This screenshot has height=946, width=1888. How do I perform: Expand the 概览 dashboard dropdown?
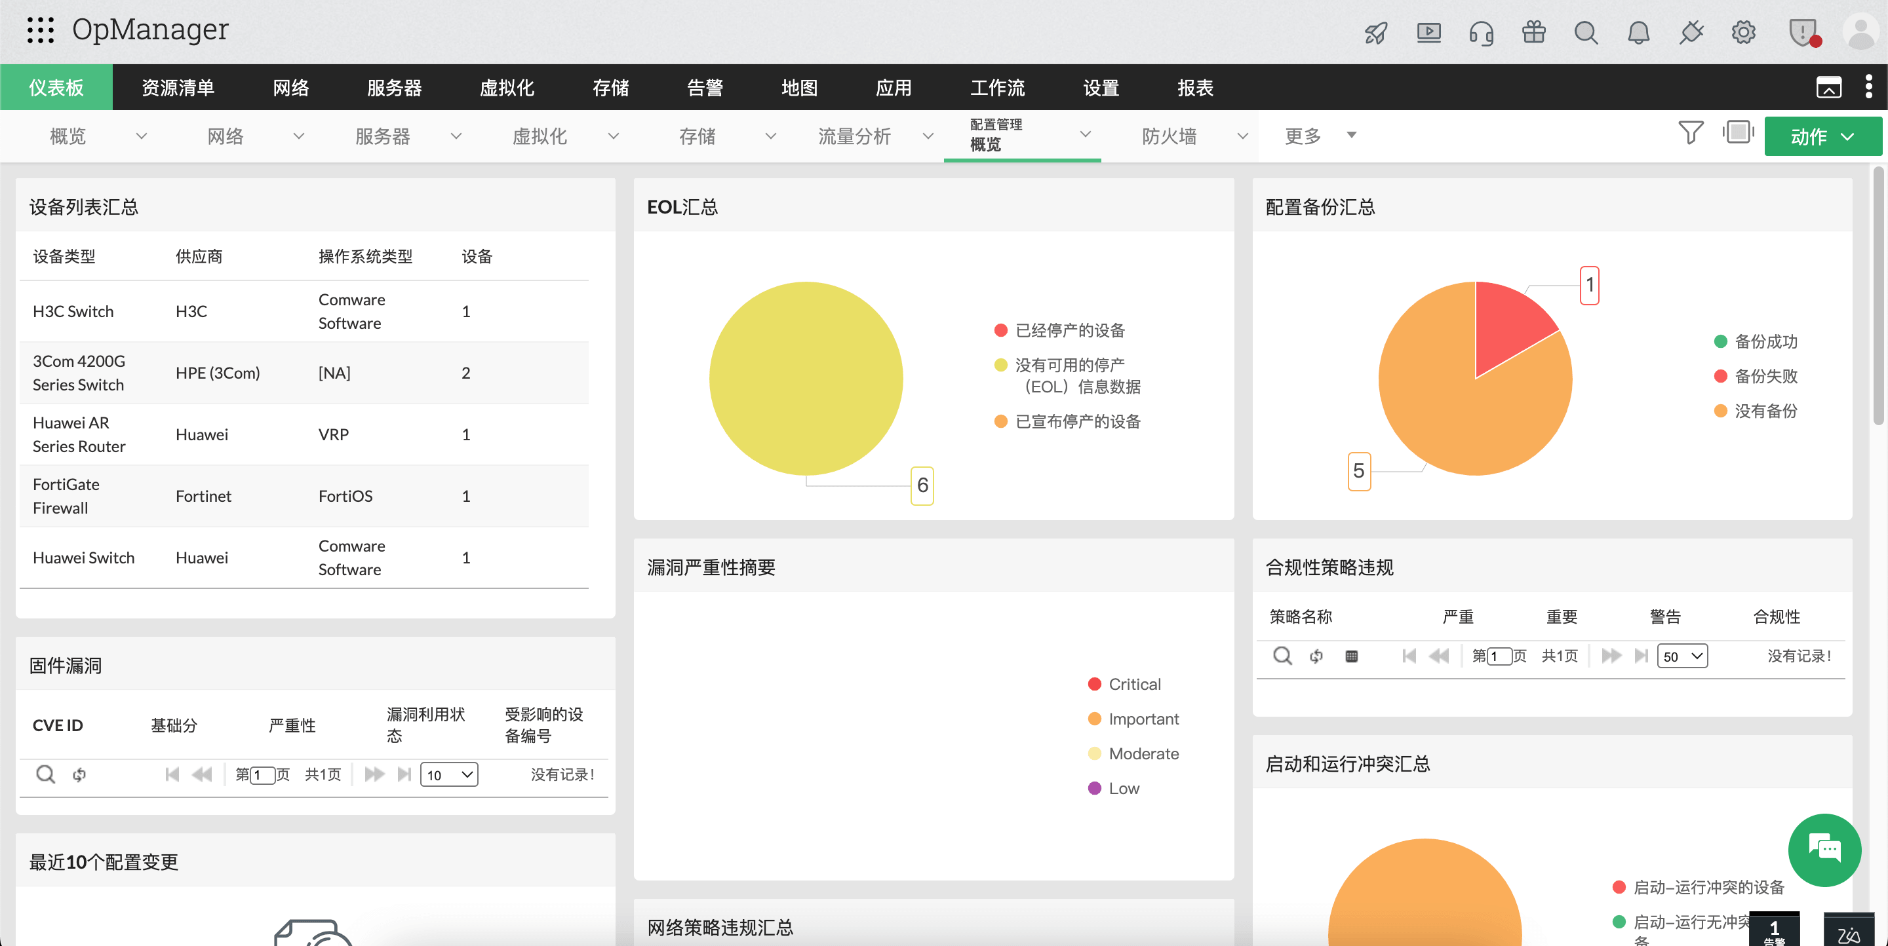tap(141, 136)
